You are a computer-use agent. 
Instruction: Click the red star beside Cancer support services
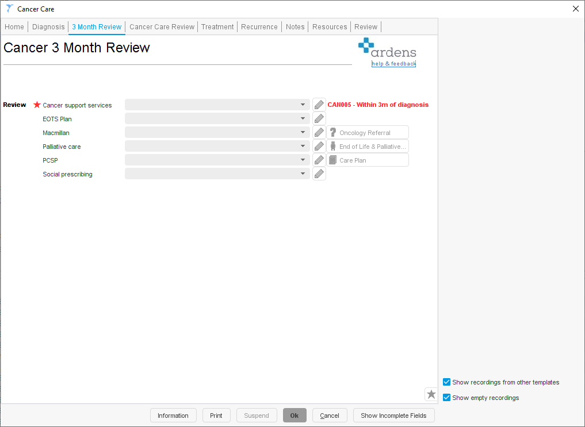pyautogui.click(x=37, y=105)
